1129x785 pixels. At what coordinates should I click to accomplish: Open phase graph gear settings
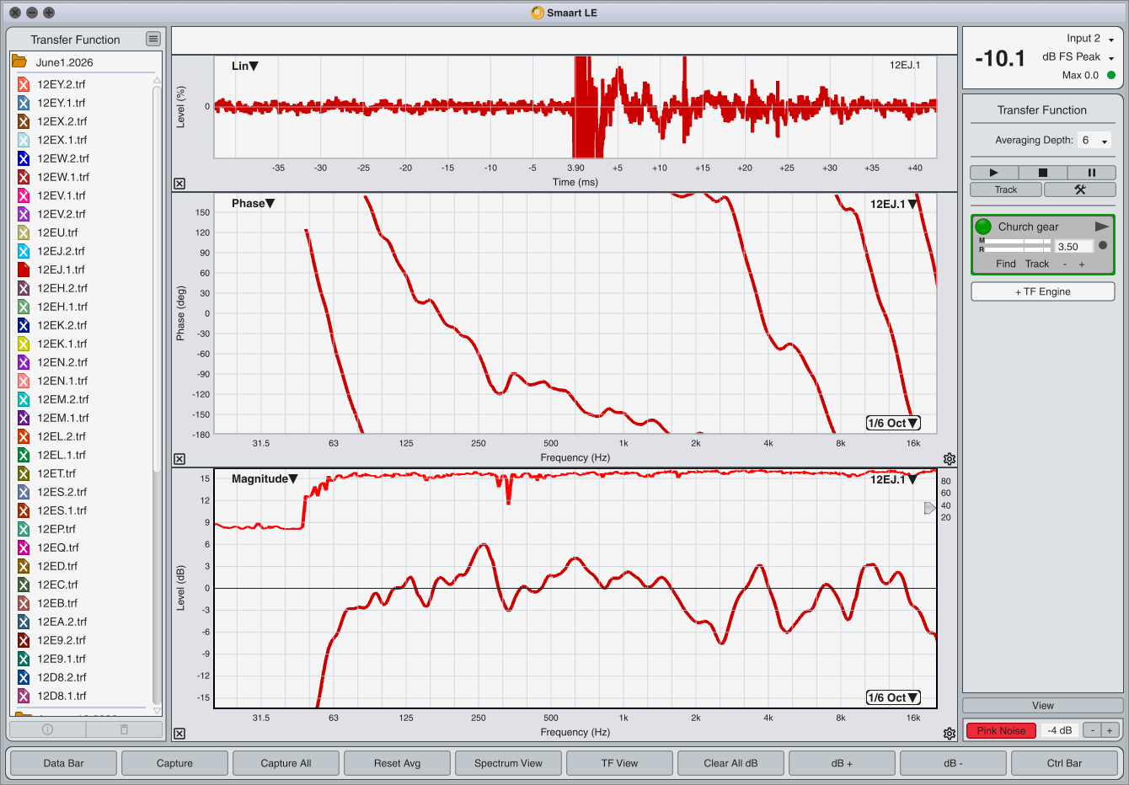[950, 459]
